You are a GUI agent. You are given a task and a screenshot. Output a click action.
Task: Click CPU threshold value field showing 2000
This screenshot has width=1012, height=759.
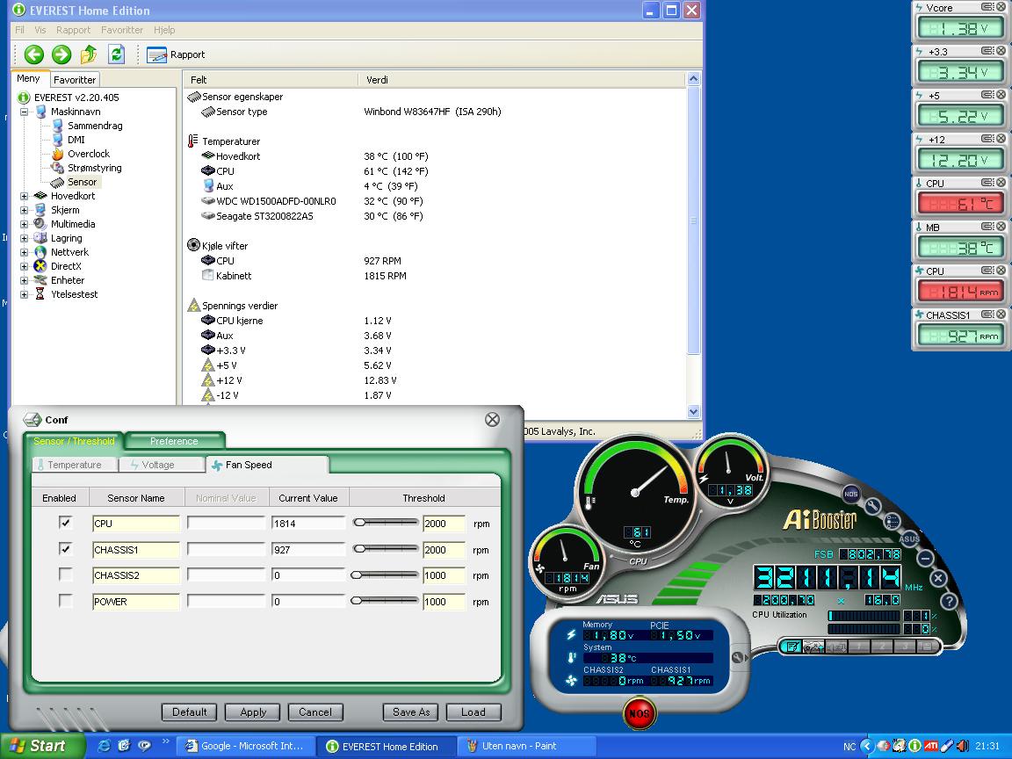pyautogui.click(x=444, y=524)
